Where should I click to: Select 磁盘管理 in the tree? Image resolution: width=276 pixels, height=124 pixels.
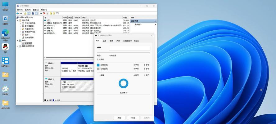[x=28, y=43]
